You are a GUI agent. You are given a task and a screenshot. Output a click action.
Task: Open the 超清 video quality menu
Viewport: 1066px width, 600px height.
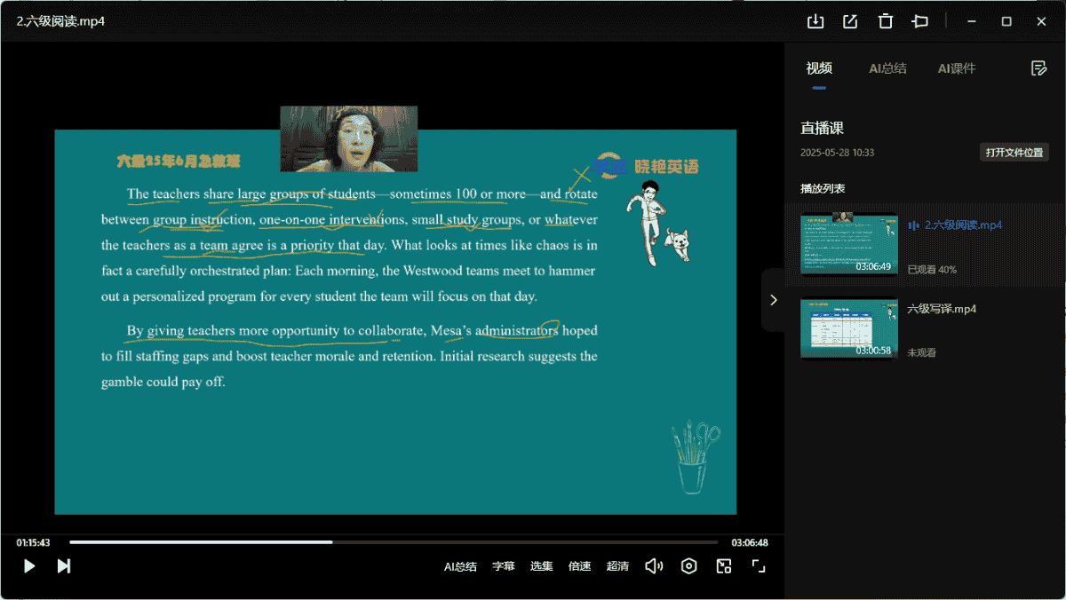617,566
